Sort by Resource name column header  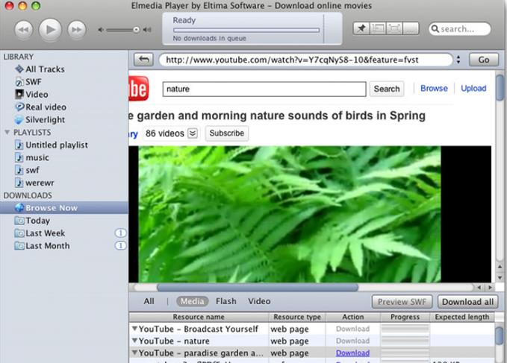tap(199, 317)
